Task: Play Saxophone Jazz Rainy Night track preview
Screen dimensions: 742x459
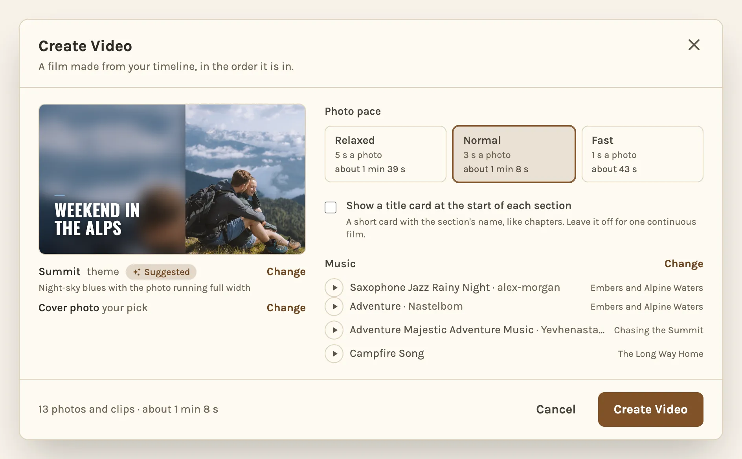Action: (x=334, y=288)
